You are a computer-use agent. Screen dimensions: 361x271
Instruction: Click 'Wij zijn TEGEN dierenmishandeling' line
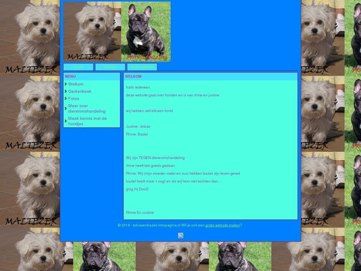click(x=155, y=158)
